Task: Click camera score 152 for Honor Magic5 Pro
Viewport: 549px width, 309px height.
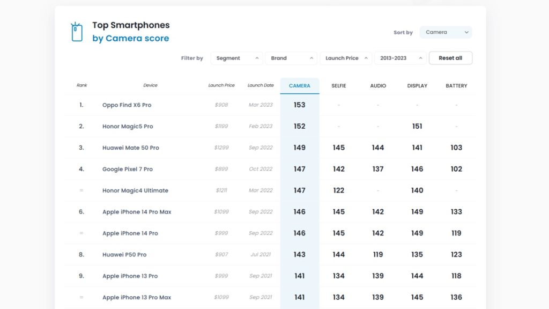Action: click(299, 126)
